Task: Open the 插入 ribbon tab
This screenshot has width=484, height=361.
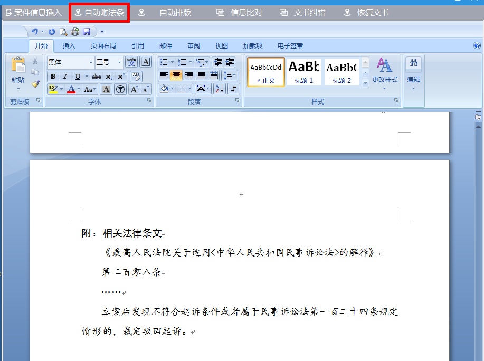Action: click(x=69, y=46)
